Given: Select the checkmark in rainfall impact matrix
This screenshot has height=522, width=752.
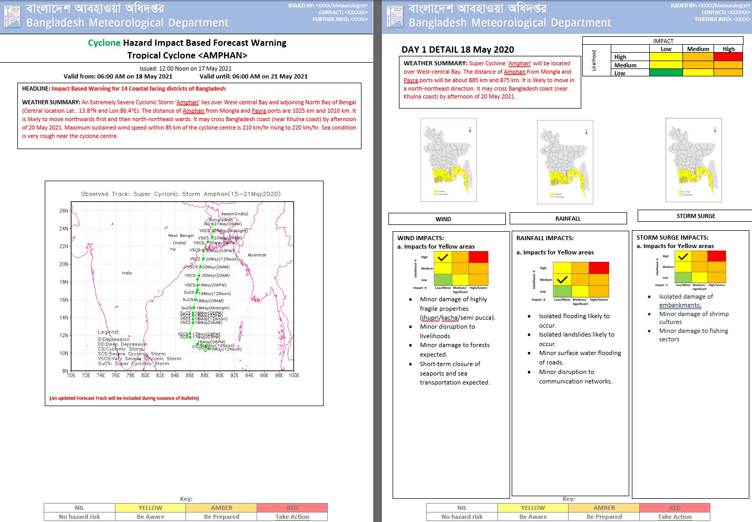Looking at the screenshot, I should pyautogui.click(x=562, y=280).
